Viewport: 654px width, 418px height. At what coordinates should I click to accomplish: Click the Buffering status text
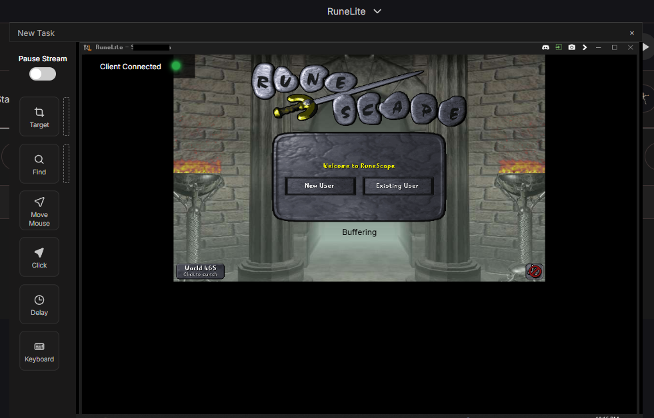[x=359, y=232]
